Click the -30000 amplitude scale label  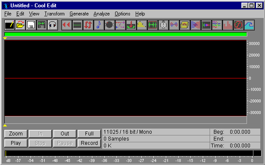pos(254,113)
